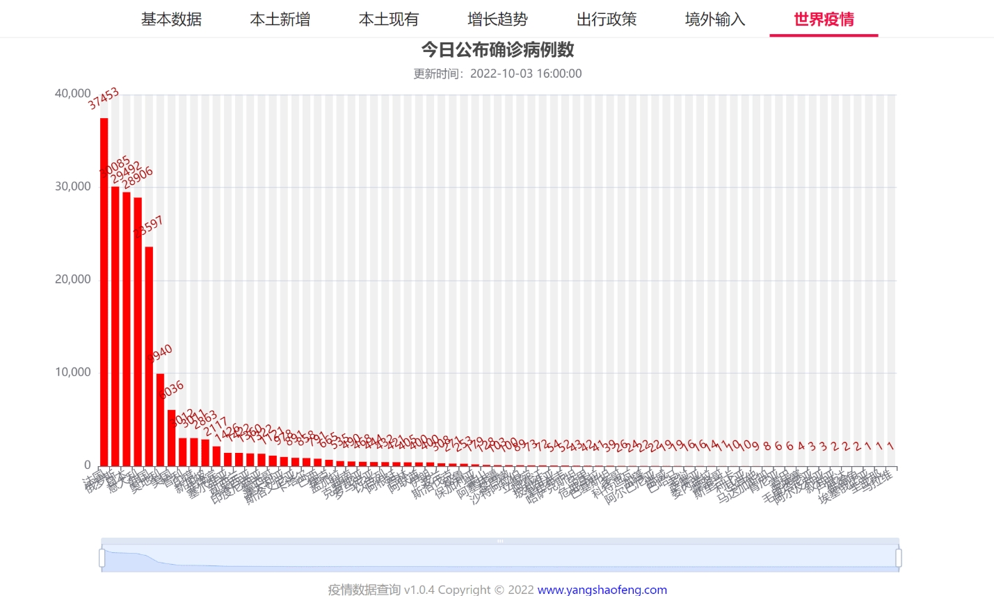Open the www.yangshaofeng.com link
Image resolution: width=994 pixels, height=596 pixels.
click(x=602, y=590)
